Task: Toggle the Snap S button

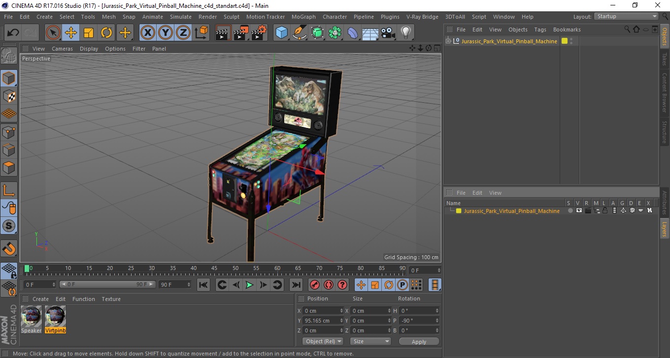Action: pos(9,226)
